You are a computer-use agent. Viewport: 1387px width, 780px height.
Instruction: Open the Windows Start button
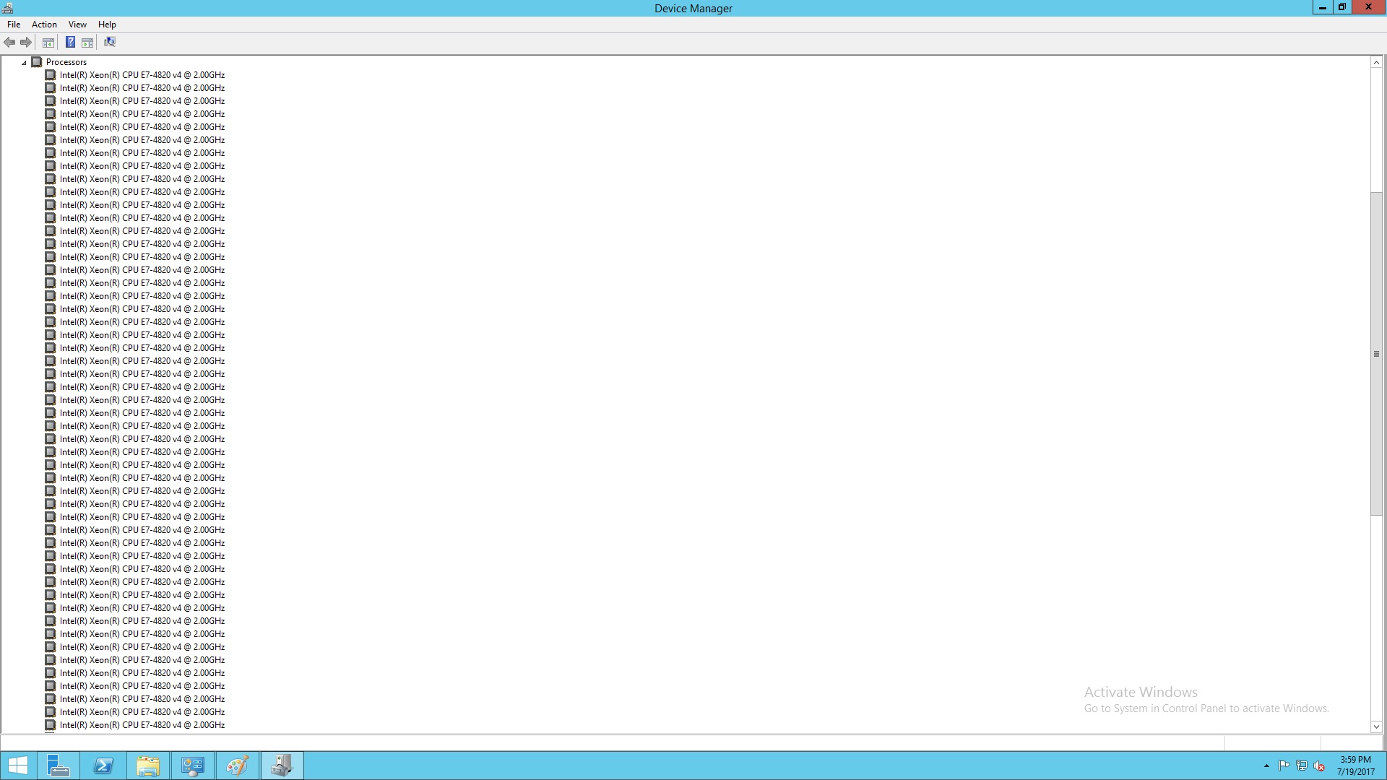[x=18, y=766]
